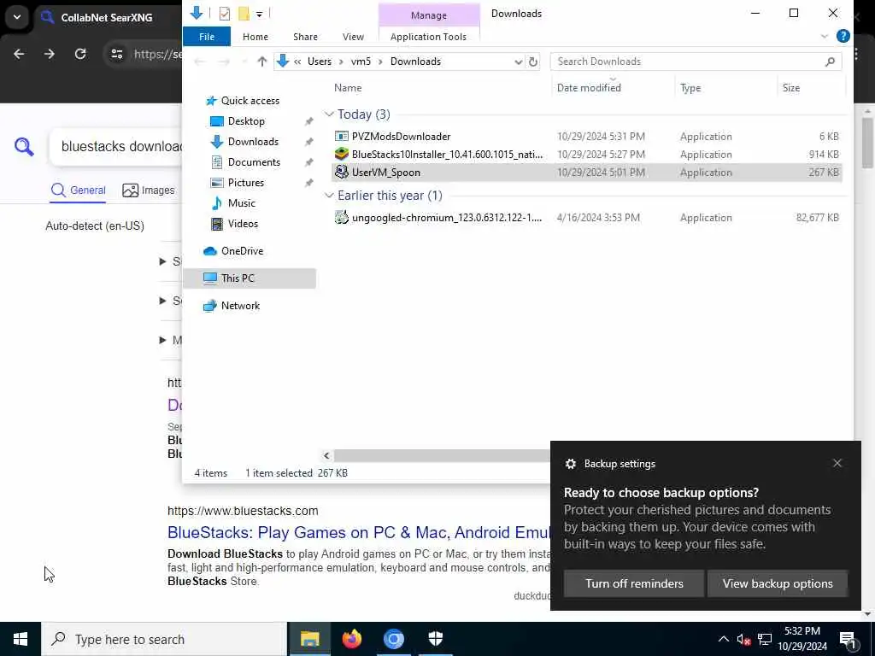Viewport: 875px width, 656px height.
Task: Open the notification center icon
Action: point(848,641)
